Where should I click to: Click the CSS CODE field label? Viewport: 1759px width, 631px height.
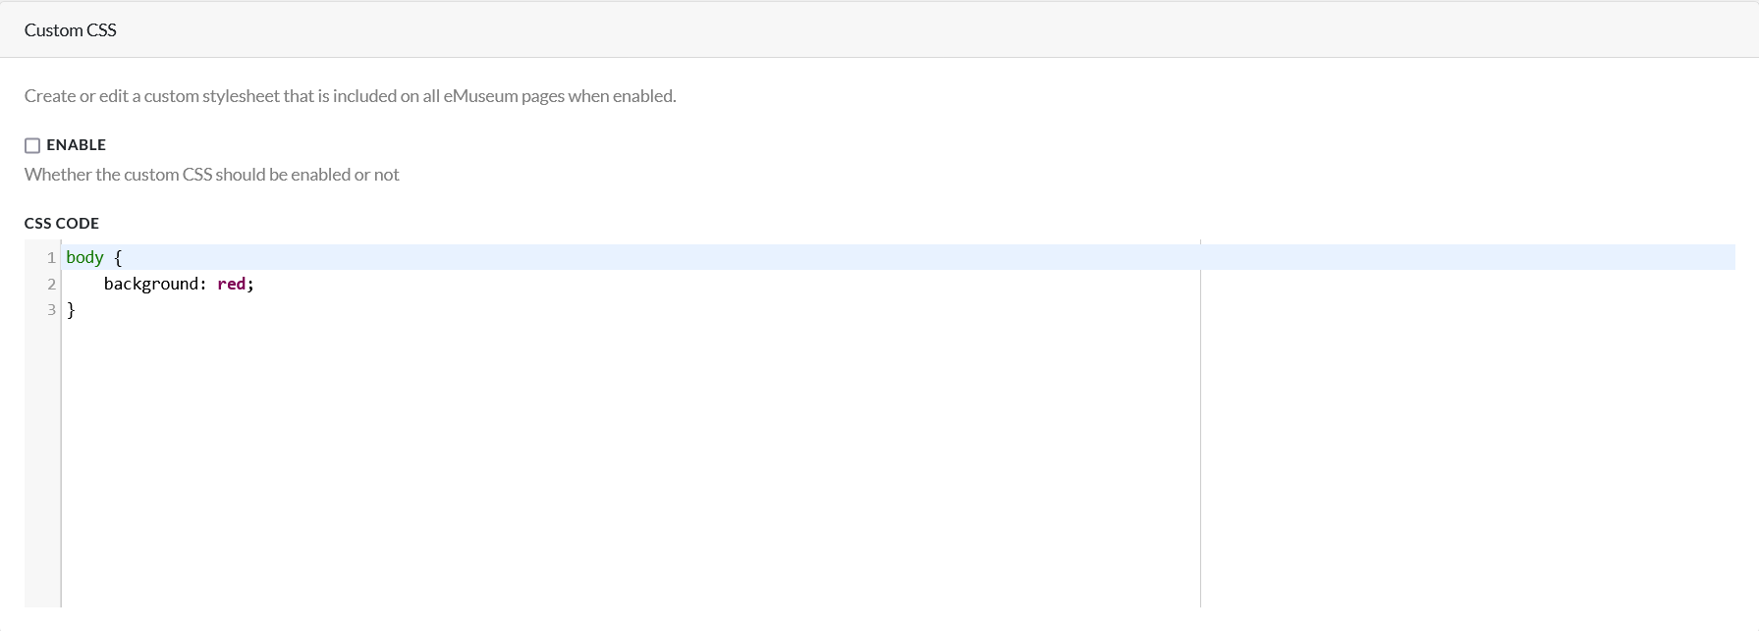pos(61,224)
